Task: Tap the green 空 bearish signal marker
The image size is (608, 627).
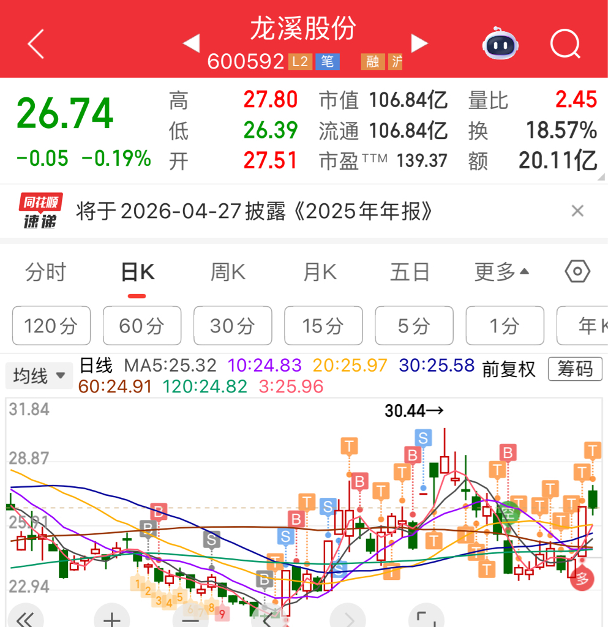Action: tap(508, 512)
